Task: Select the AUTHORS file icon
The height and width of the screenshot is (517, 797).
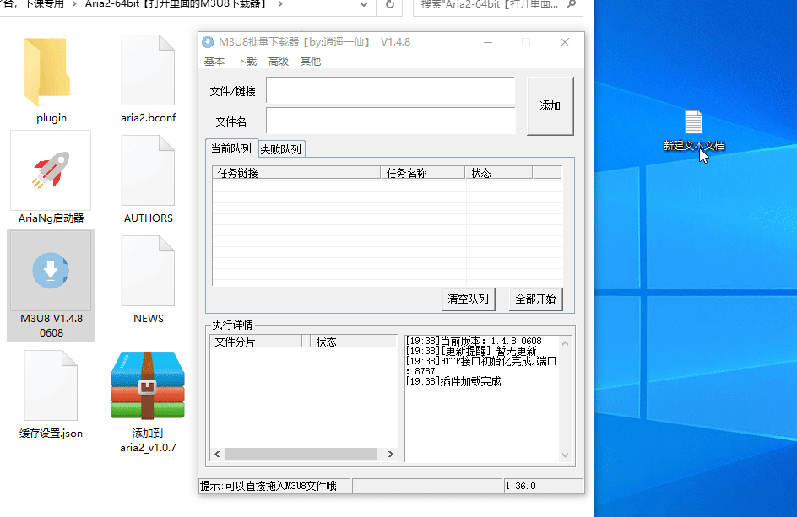Action: (148, 170)
